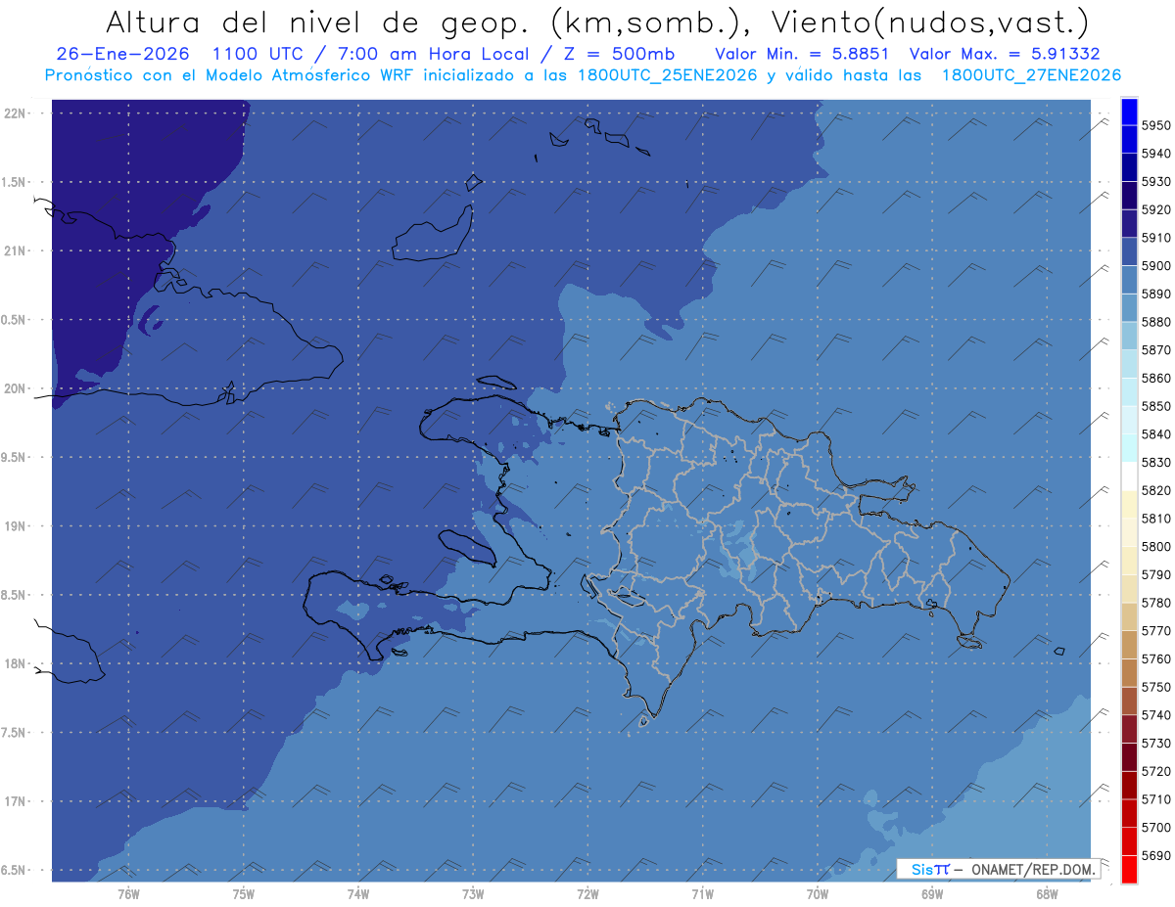Click the colorbar label 5710

(x=1155, y=799)
